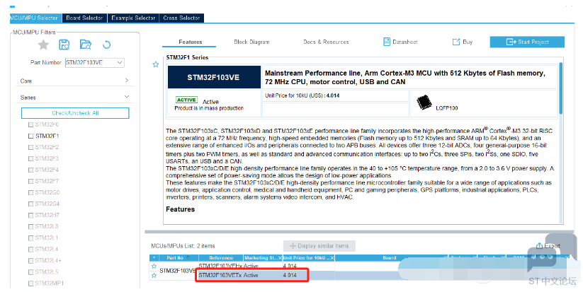Click the load search folder icon

tap(86, 45)
